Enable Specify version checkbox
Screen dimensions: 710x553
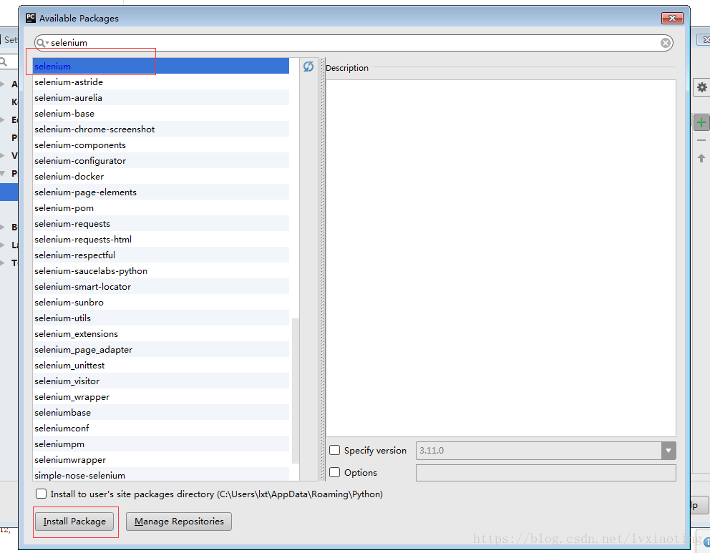335,450
